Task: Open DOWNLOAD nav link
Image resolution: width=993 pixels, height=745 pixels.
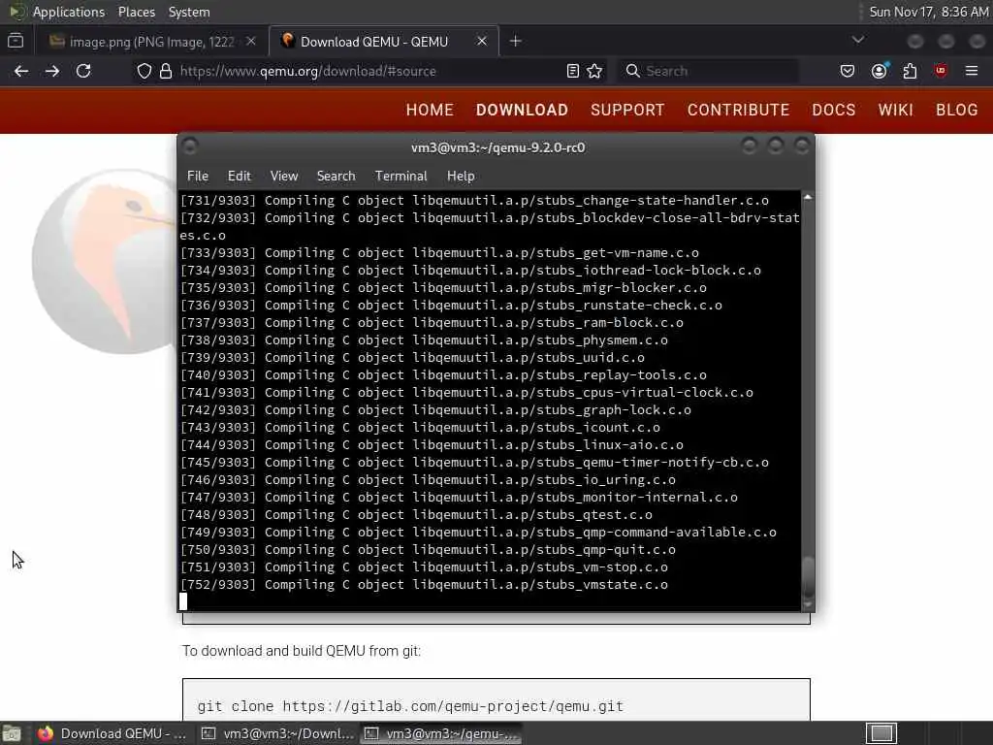Action: tap(522, 111)
